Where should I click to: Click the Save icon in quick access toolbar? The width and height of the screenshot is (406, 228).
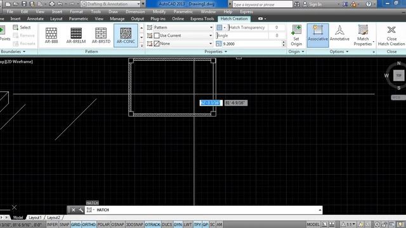click(x=24, y=4)
